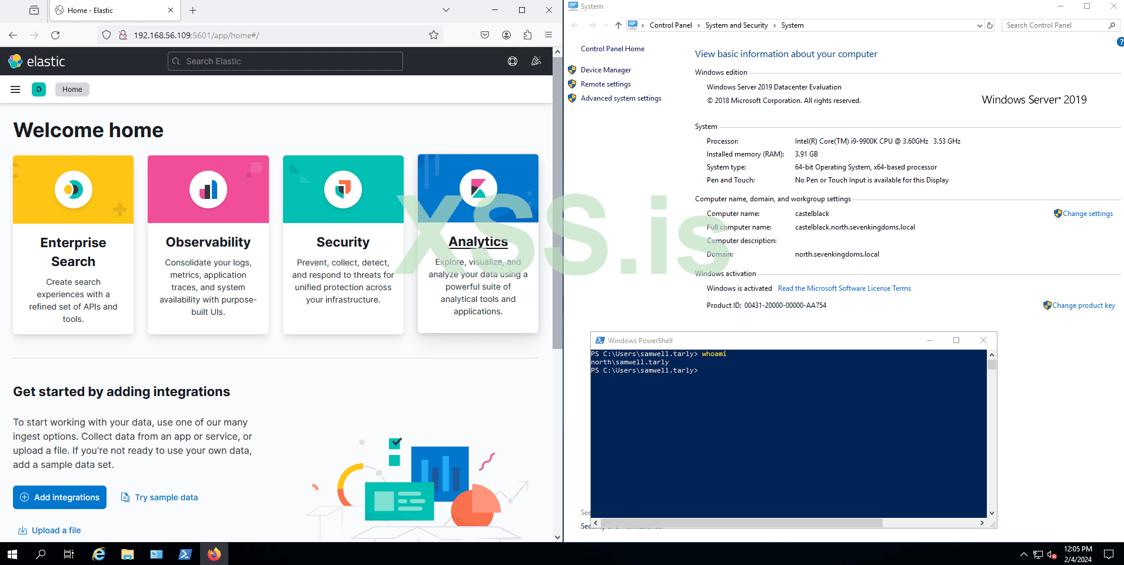The height and width of the screenshot is (565, 1124).
Task: Open Task View on the taskbar
Action: point(69,554)
